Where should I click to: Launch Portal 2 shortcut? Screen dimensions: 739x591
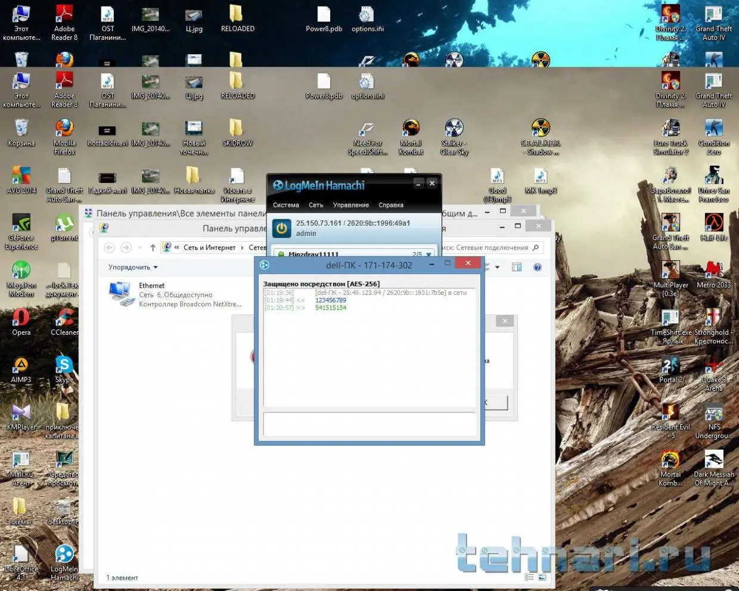670,369
